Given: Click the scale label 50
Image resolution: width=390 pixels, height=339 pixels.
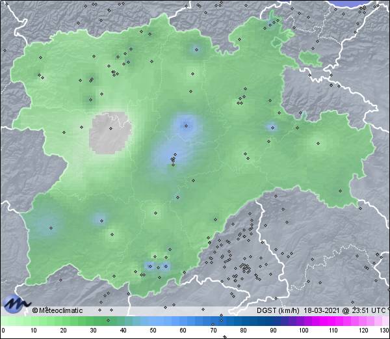Looking at the screenshot, I should pos(153,331).
